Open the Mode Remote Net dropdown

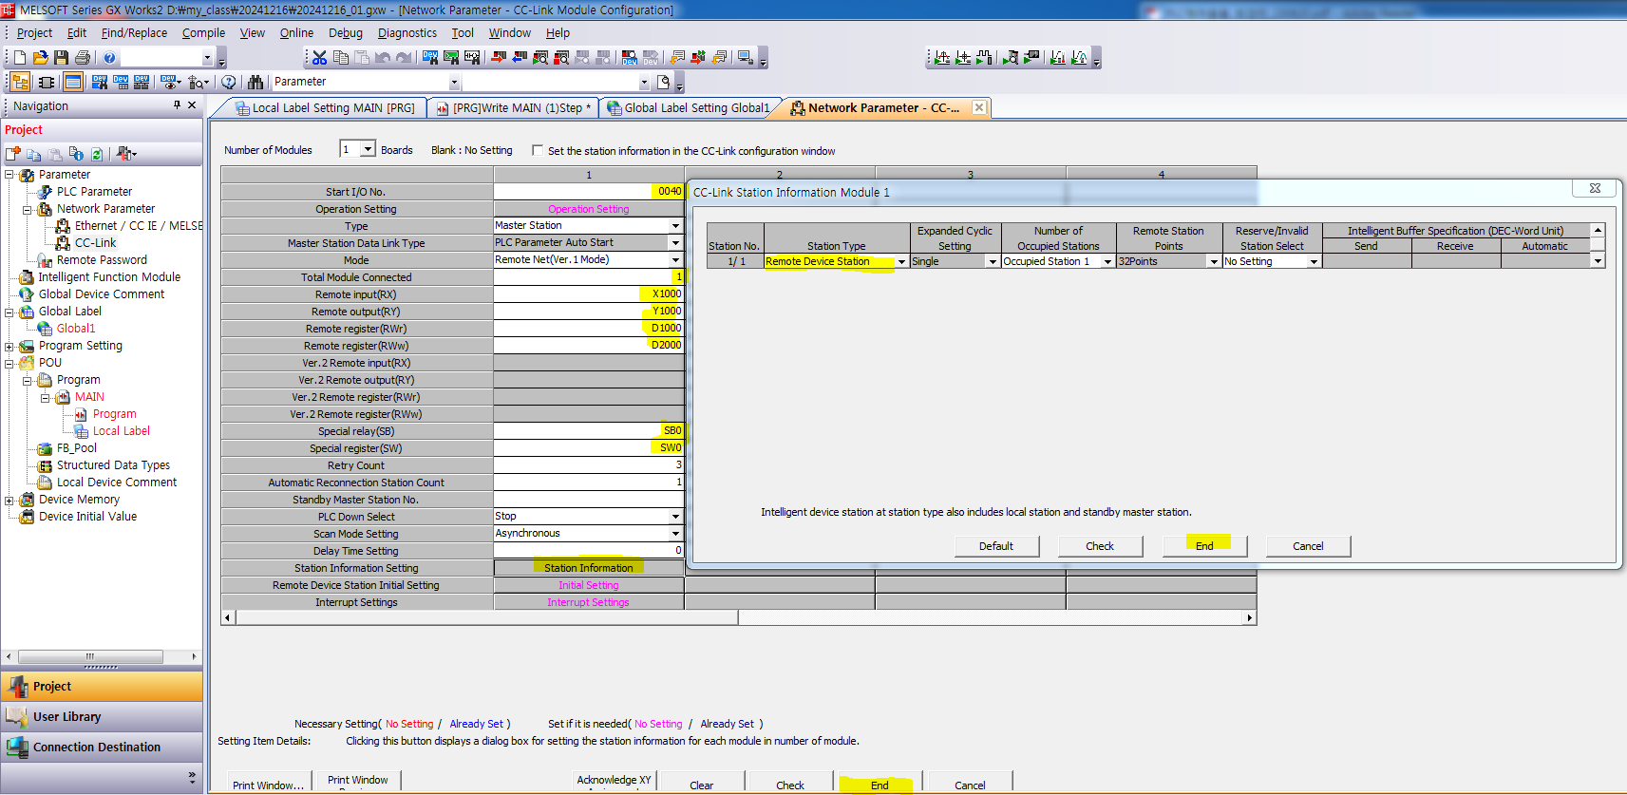(675, 260)
